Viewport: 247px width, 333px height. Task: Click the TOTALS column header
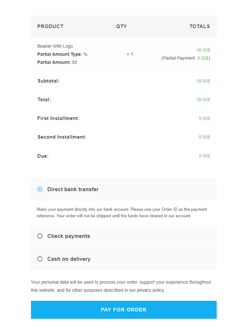(x=199, y=26)
